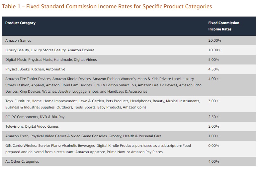The height and width of the screenshot is (169, 258).
Task: Select Physical Books, Kitchen, Automotive cell
Action: [x=35, y=69]
